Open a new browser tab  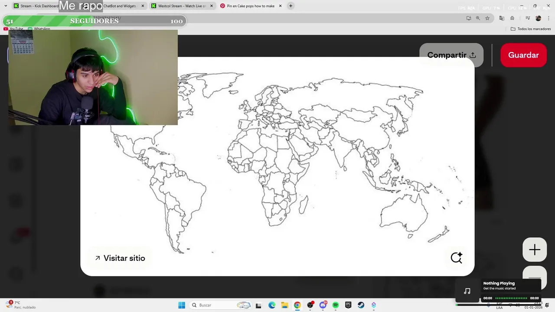291,6
